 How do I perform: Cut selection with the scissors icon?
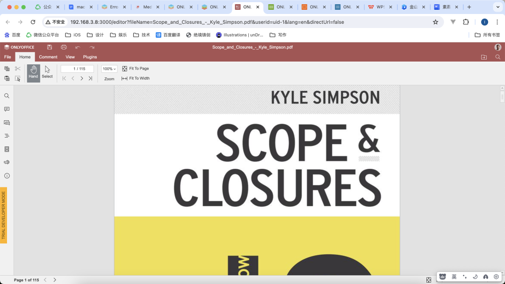18,69
